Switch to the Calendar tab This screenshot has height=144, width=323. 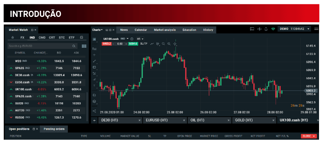(x=141, y=30)
